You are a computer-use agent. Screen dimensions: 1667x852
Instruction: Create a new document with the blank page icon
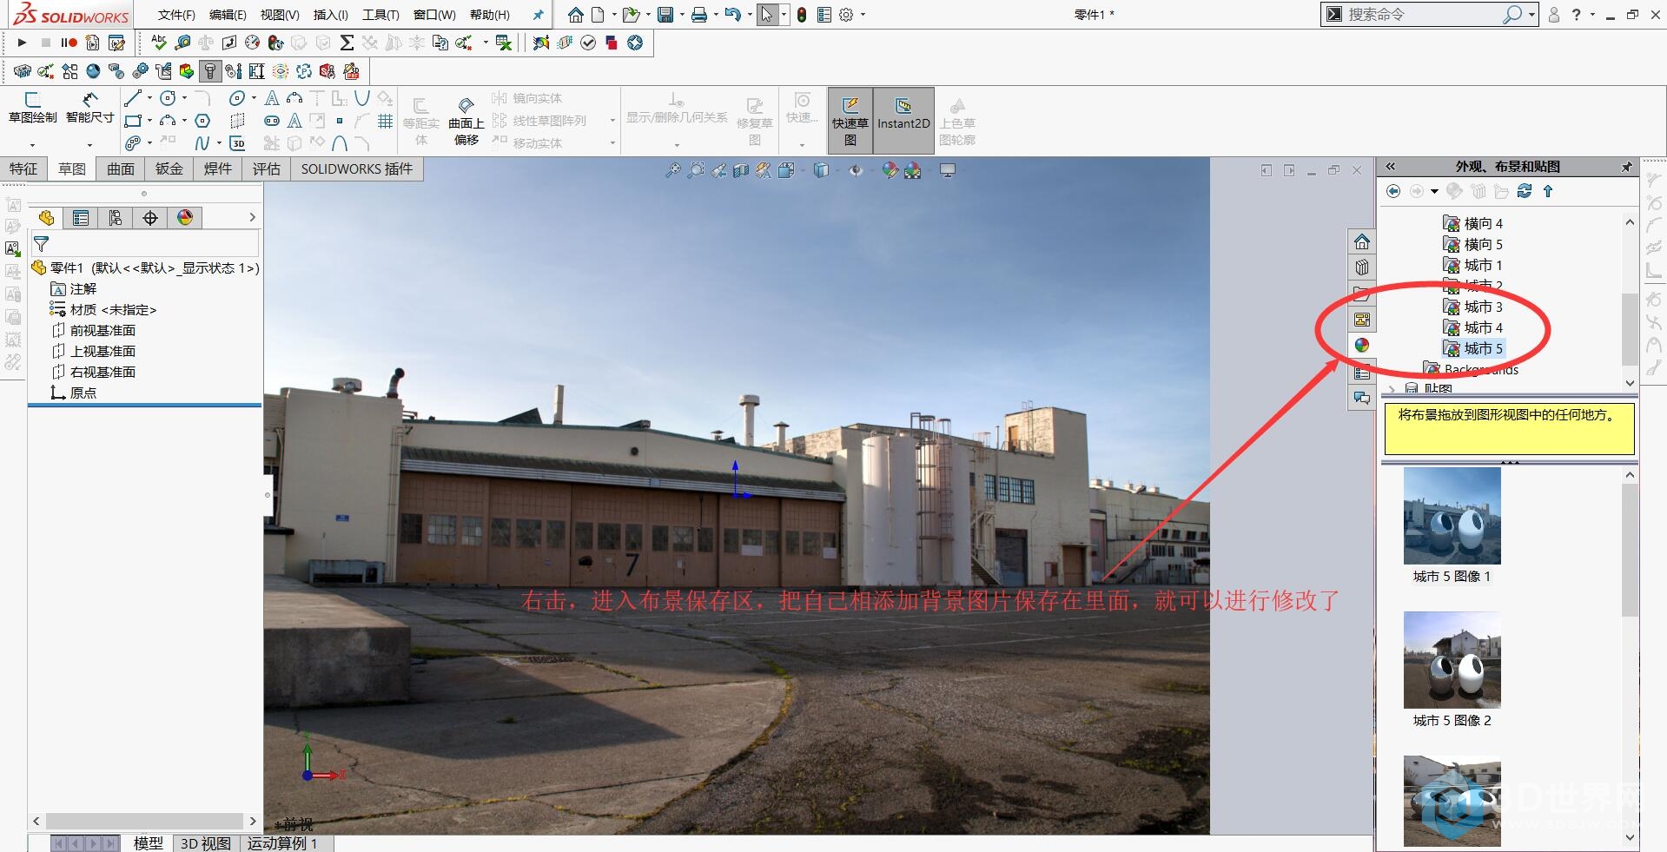point(598,15)
